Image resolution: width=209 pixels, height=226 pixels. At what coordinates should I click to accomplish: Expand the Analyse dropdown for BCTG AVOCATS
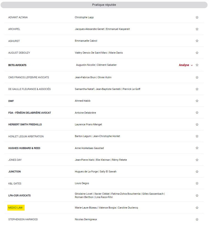[186, 65]
